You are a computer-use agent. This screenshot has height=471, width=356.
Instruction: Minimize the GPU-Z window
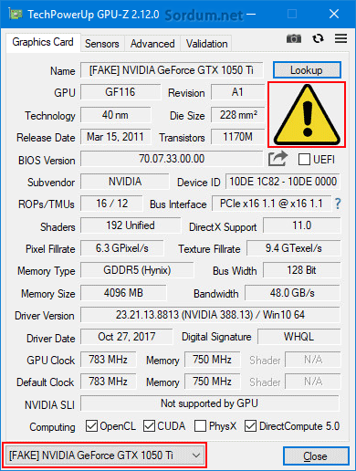[251, 14]
